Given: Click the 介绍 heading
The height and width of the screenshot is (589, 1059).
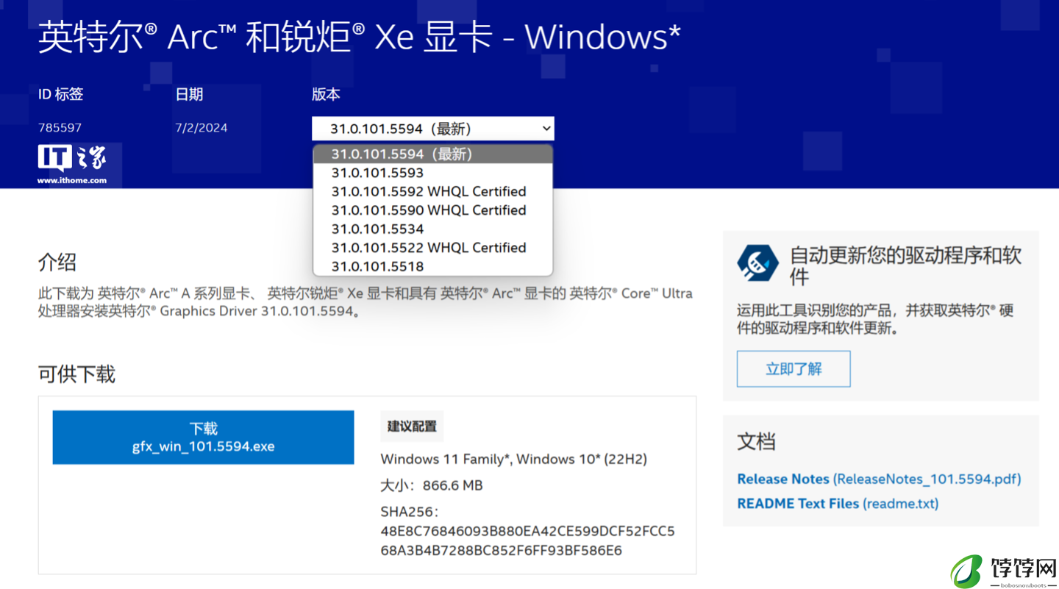Looking at the screenshot, I should (x=57, y=263).
